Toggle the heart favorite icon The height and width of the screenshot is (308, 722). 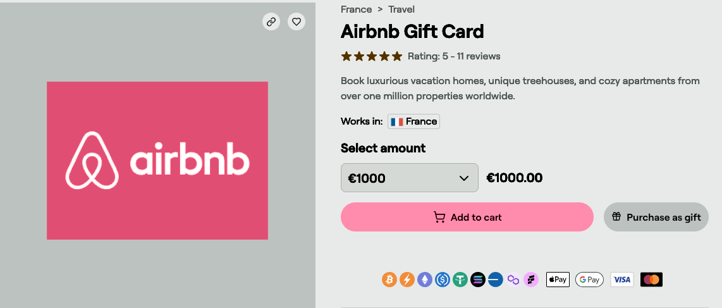click(x=297, y=22)
